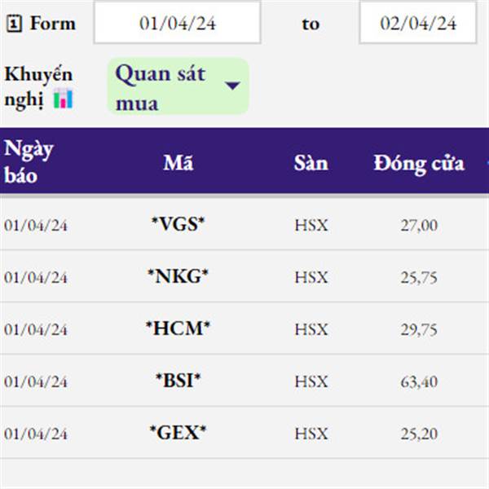
Task: Click the Đóng cửa column header
Action: 419,163
